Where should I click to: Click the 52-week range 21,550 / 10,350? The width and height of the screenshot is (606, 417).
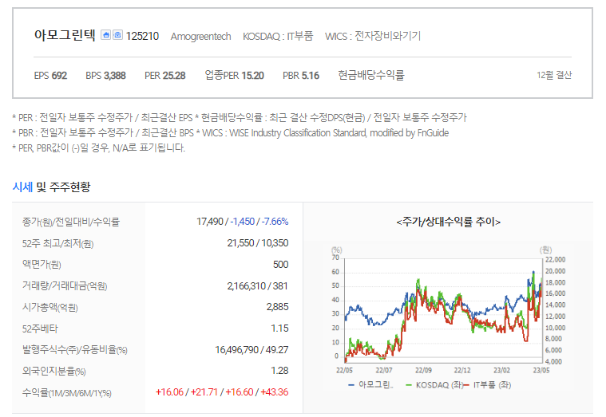[x=258, y=243]
